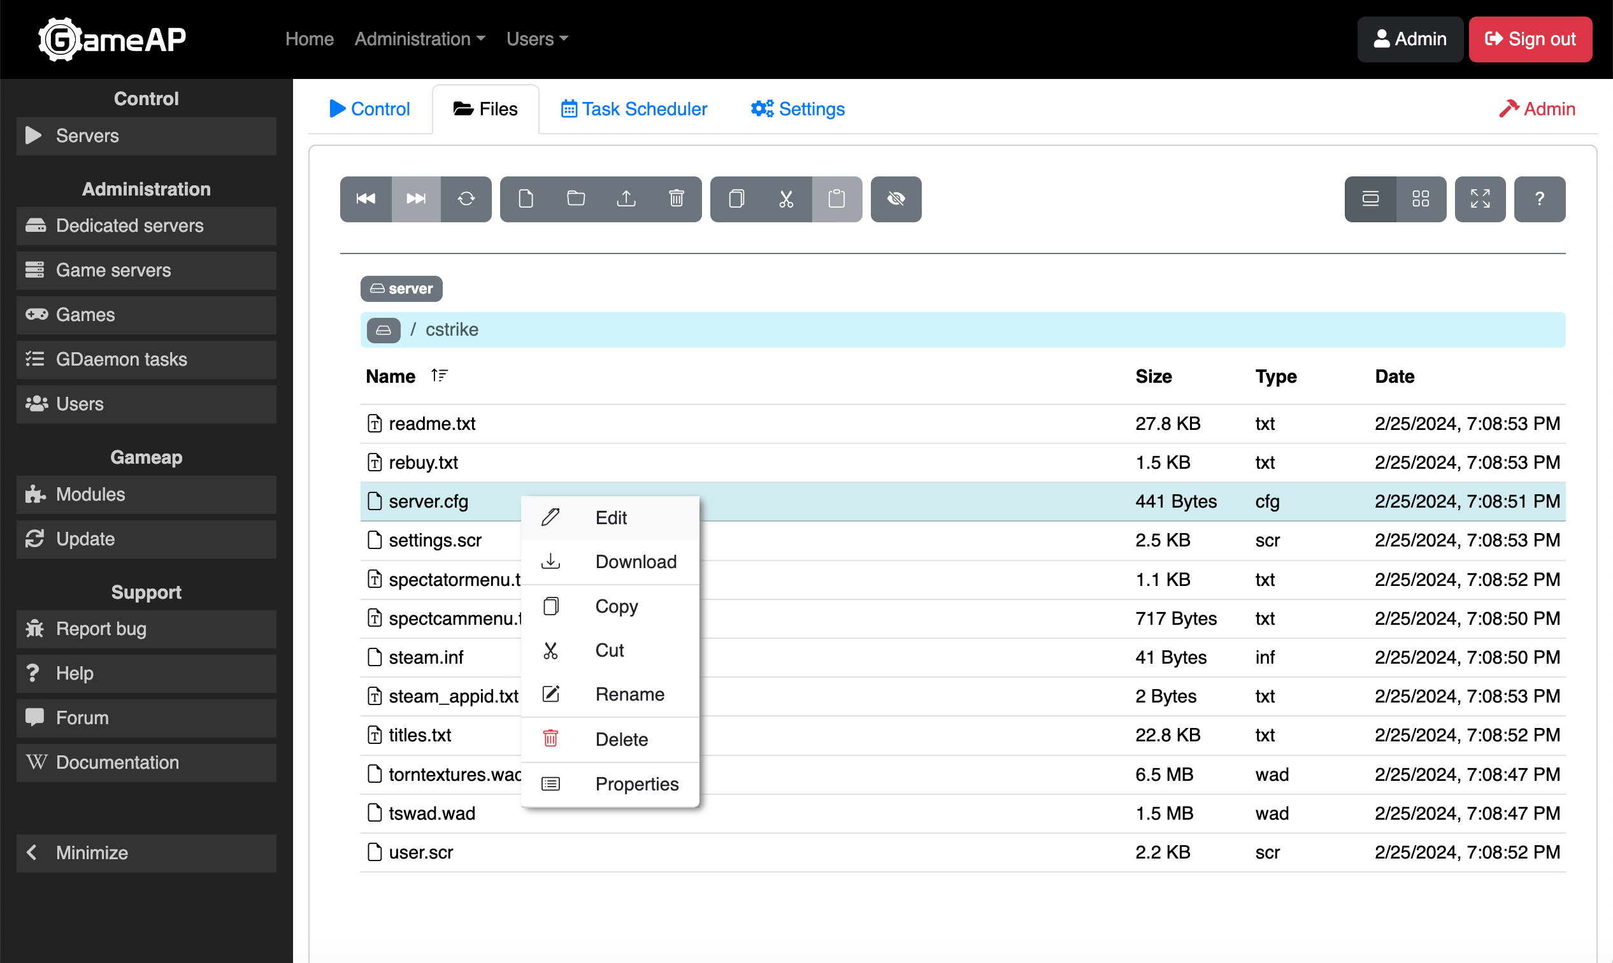Click the new folder toolbar icon

pyautogui.click(x=576, y=199)
